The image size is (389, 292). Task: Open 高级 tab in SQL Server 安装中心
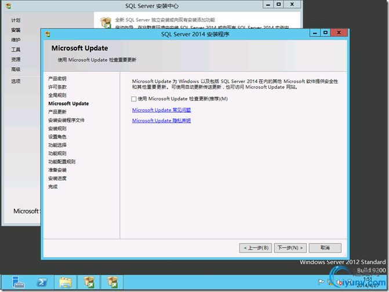[16, 69]
